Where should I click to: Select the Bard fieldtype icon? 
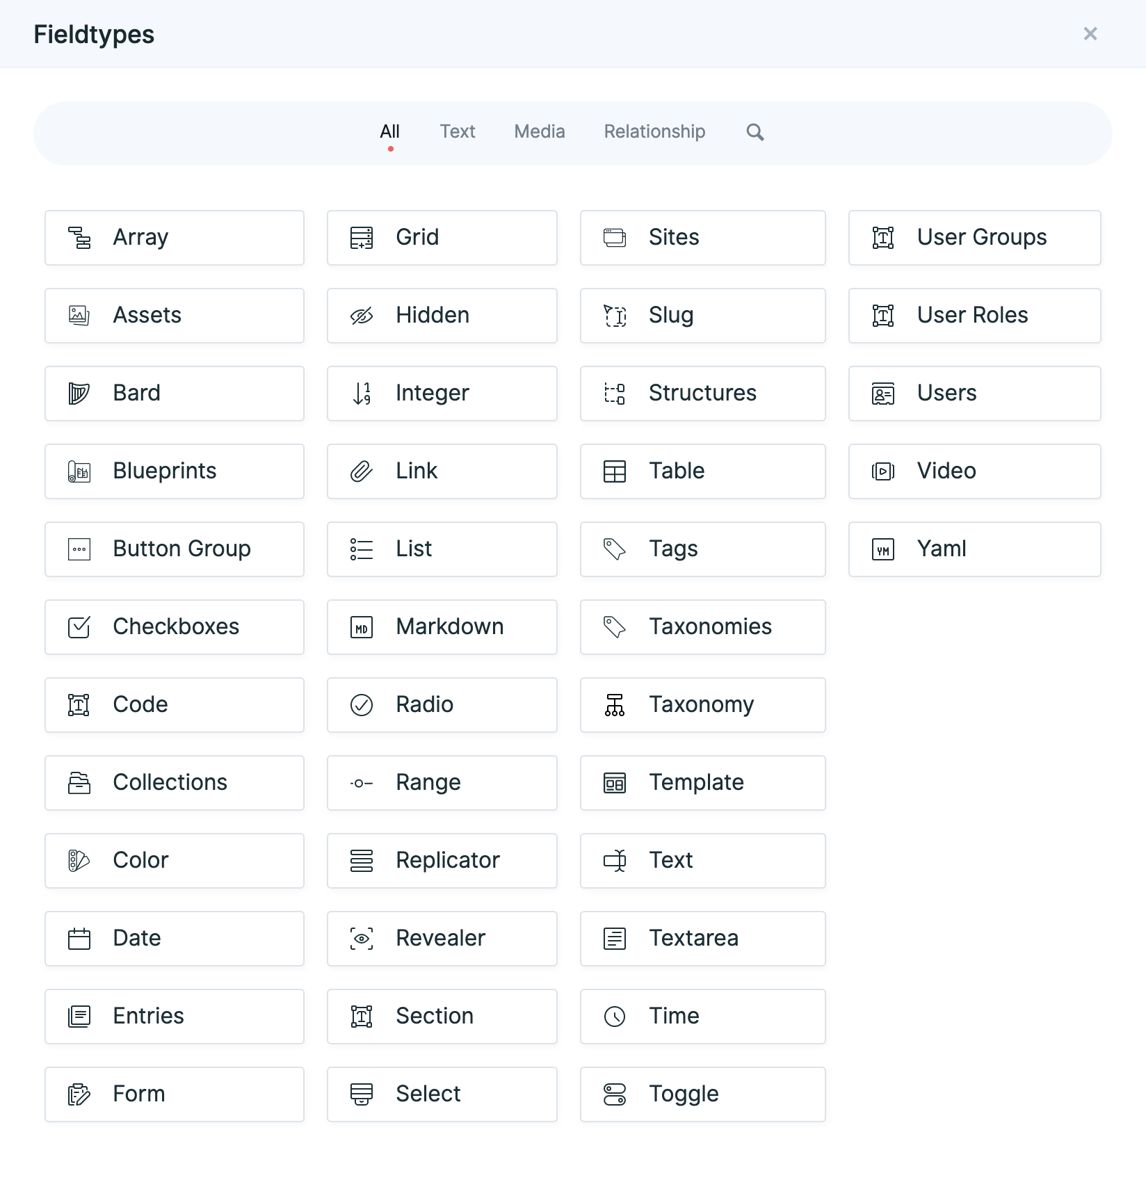click(x=79, y=393)
